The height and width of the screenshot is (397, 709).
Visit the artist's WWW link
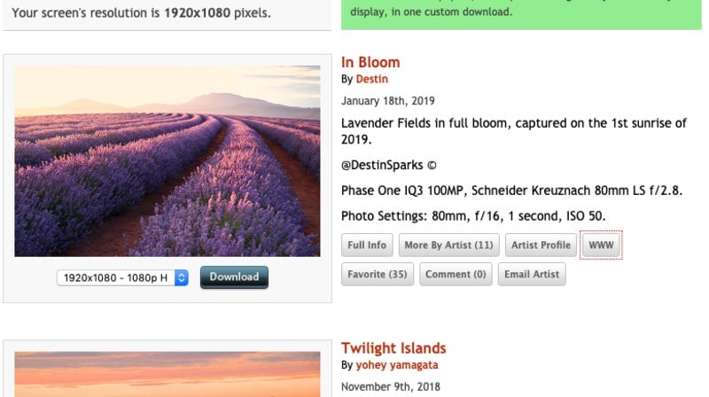pos(602,245)
